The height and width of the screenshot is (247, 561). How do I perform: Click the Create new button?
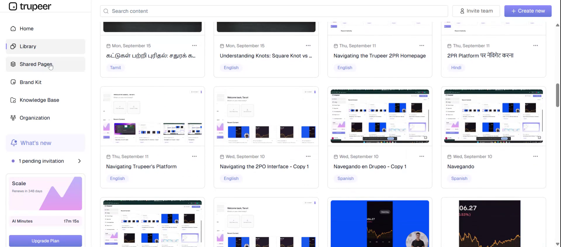(x=528, y=11)
